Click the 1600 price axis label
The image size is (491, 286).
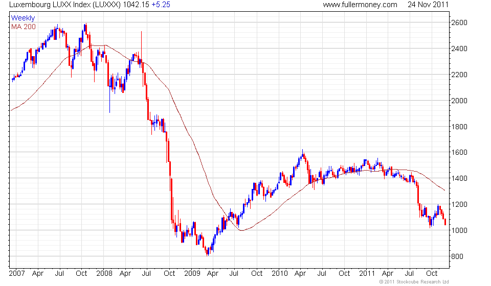click(x=459, y=152)
